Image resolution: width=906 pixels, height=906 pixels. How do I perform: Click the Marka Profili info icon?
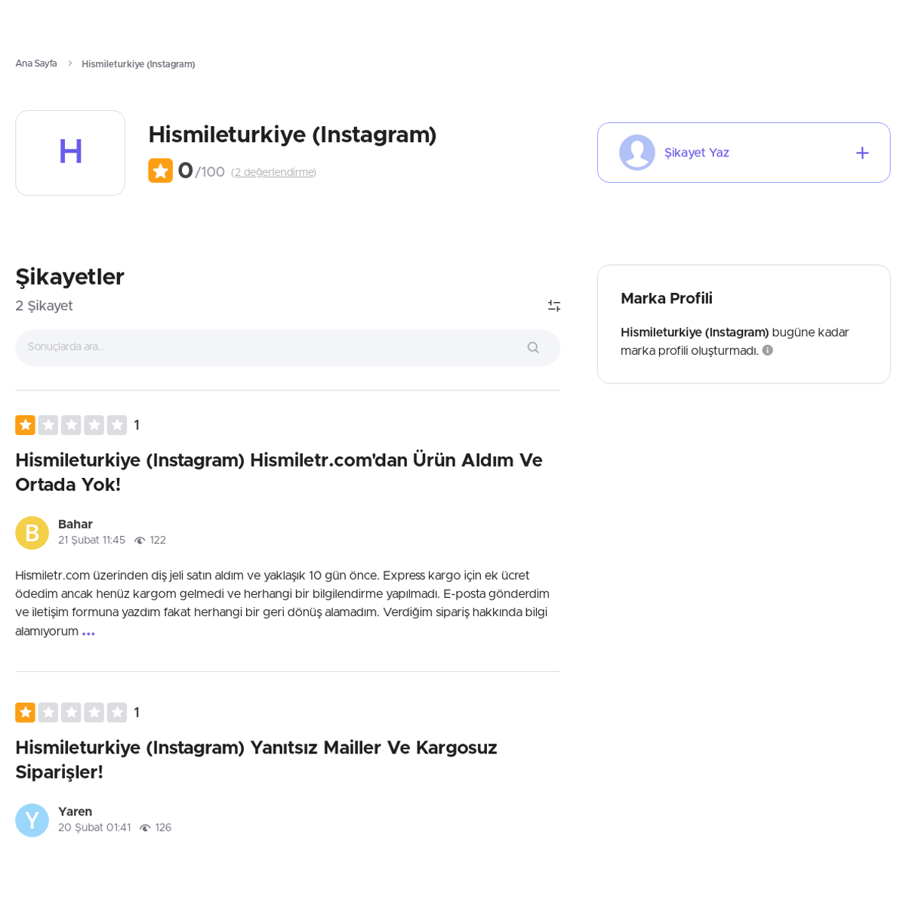(768, 350)
